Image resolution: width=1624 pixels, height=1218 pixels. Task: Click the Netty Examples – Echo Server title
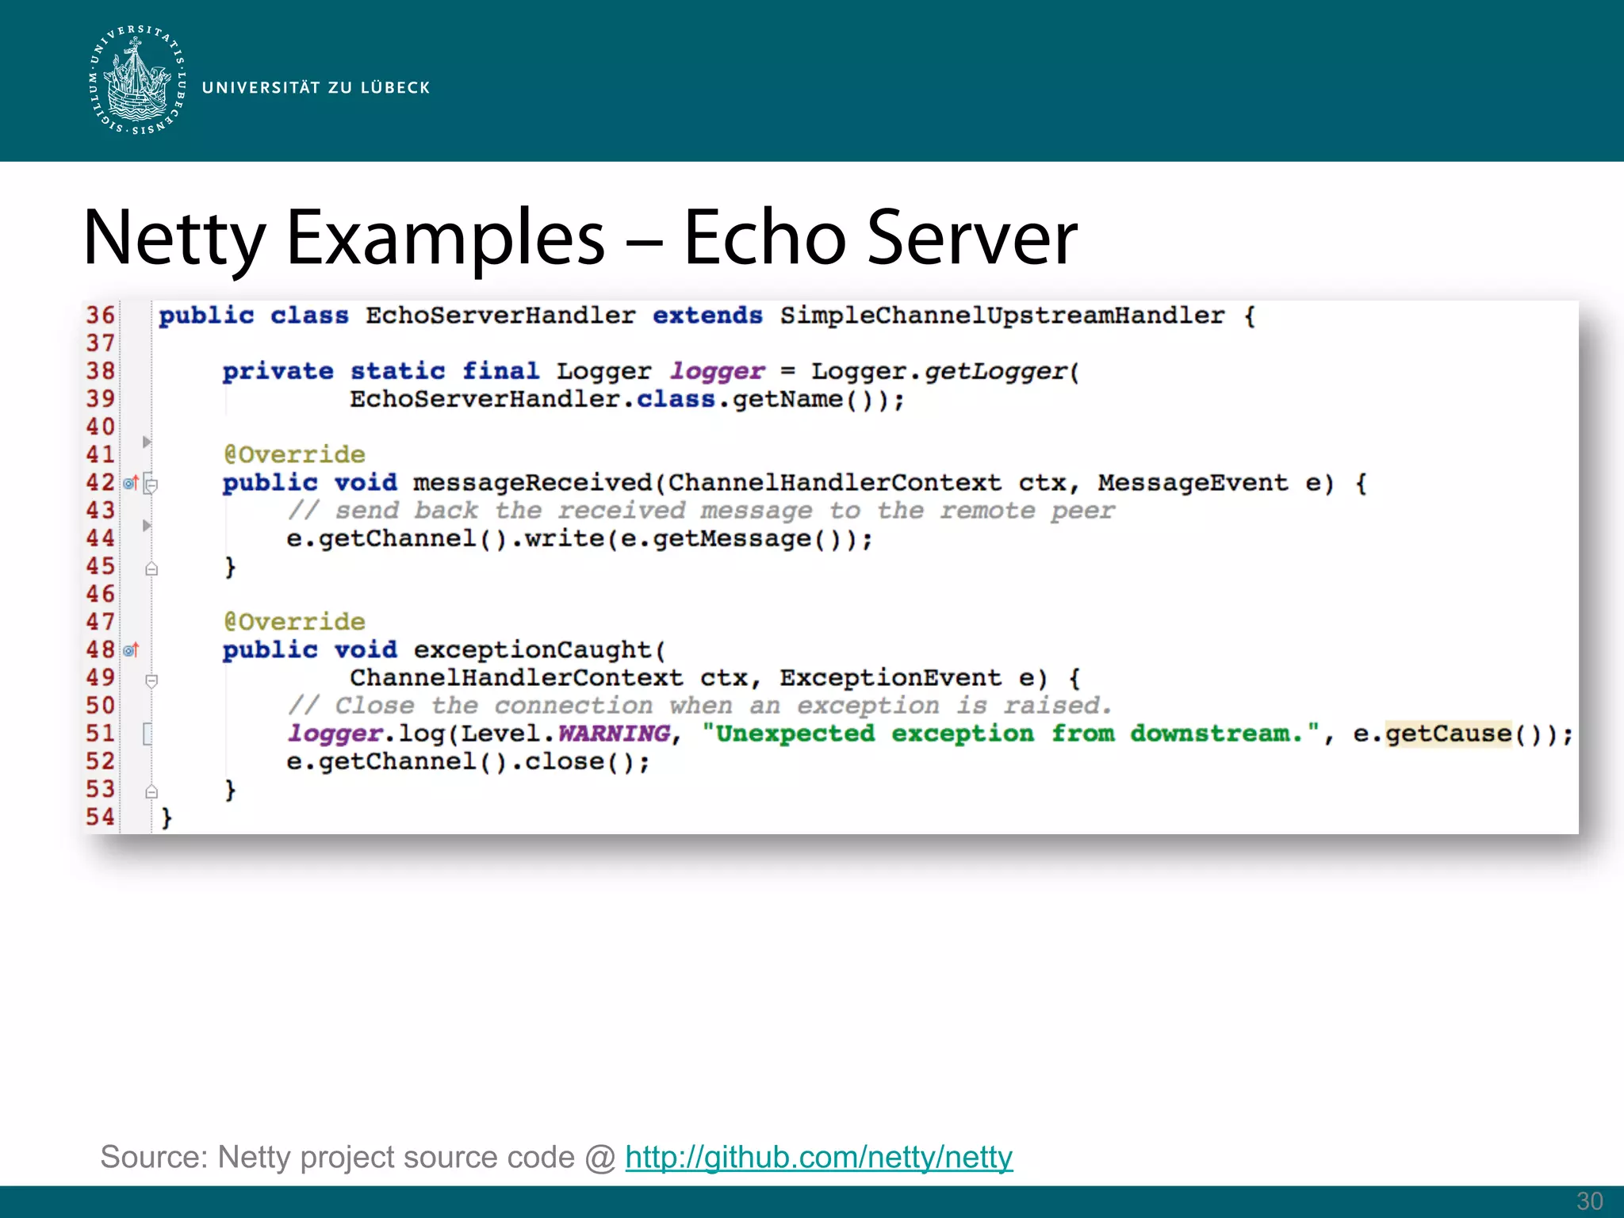[580, 237]
